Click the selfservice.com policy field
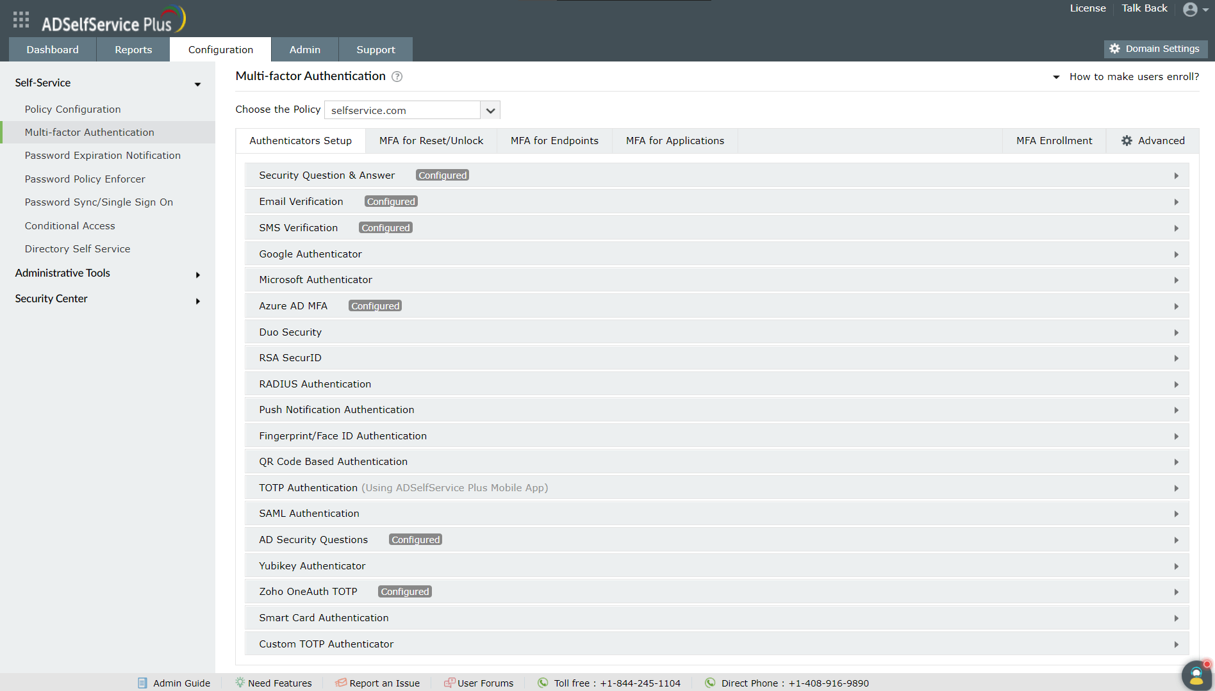This screenshot has width=1215, height=691. pyautogui.click(x=402, y=110)
